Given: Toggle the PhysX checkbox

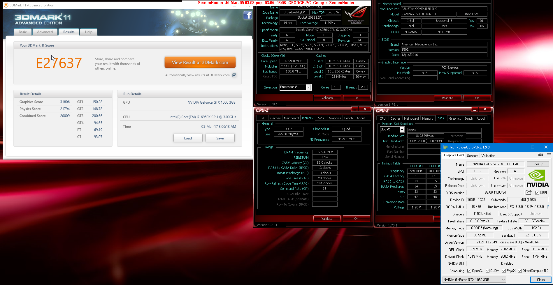Looking at the screenshot, I should 504,270.
